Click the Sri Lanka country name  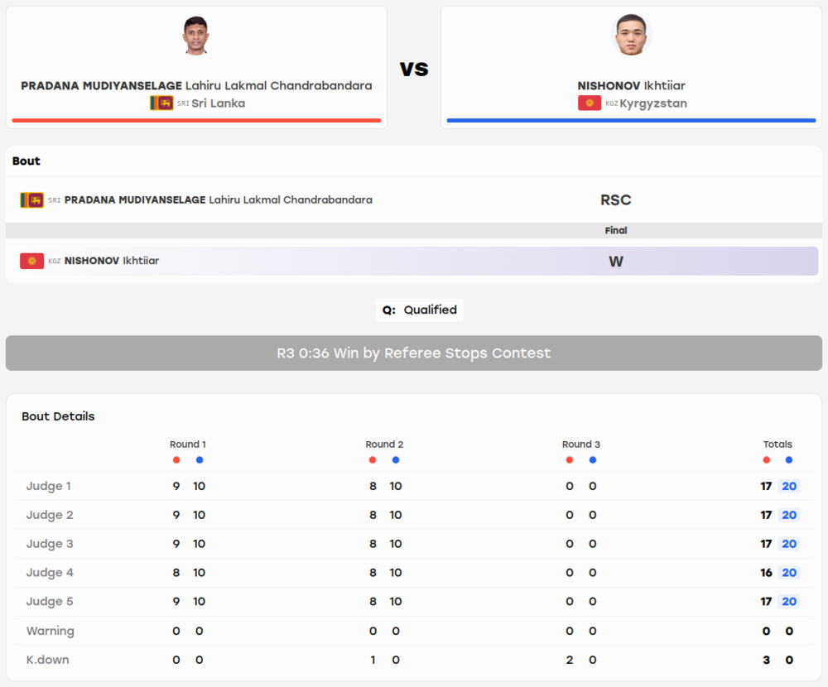[x=218, y=103]
